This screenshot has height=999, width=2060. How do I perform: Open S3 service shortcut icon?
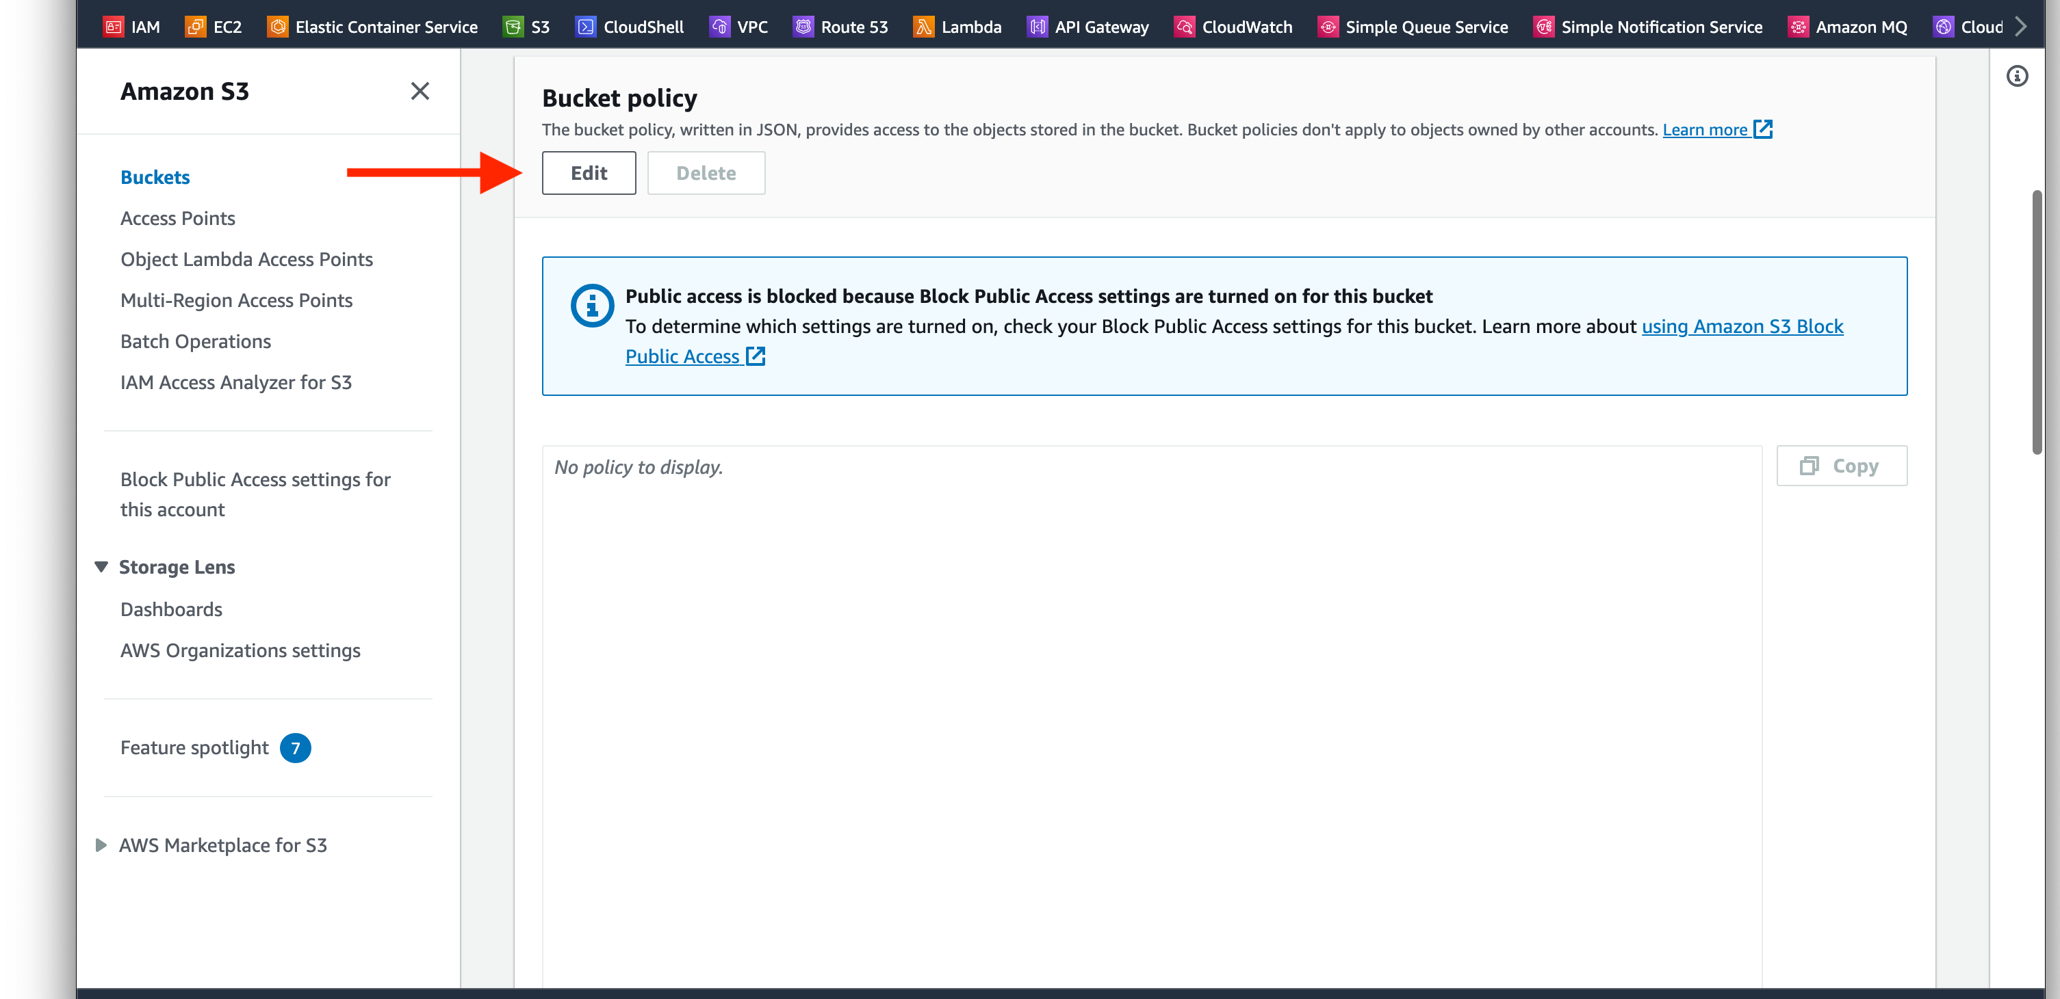[x=513, y=27]
